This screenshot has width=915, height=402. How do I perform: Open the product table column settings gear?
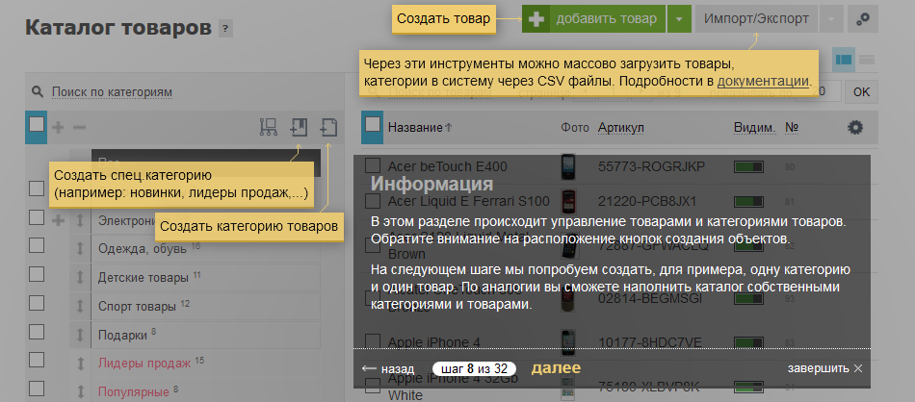855,127
